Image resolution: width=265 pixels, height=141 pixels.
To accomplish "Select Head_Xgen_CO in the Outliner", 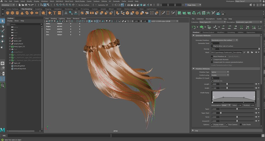I will (x=19, y=47).
